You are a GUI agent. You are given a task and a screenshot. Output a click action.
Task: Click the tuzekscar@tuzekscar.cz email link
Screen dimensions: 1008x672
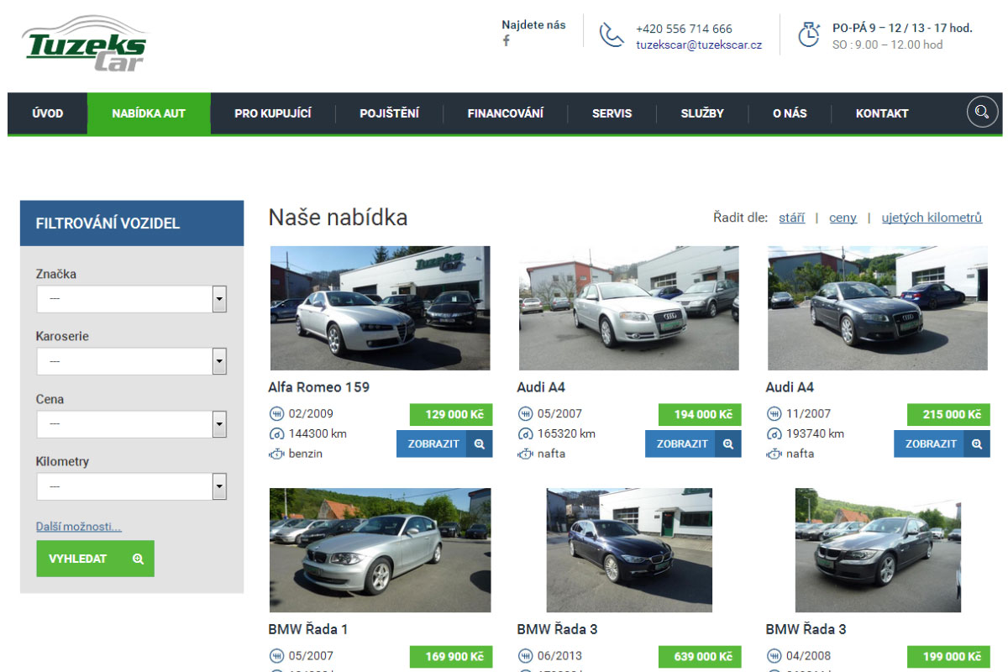pyautogui.click(x=699, y=45)
